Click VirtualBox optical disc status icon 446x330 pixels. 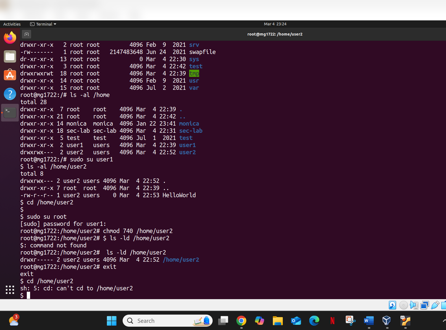403,305
